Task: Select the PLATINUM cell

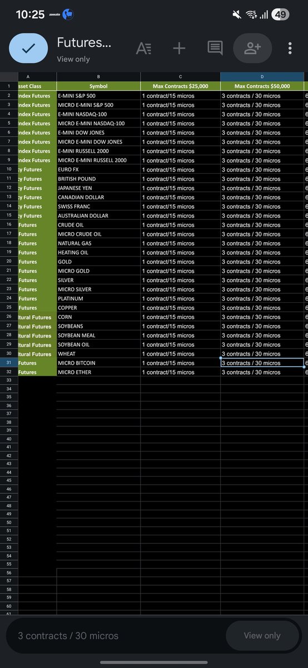Action: click(98, 298)
